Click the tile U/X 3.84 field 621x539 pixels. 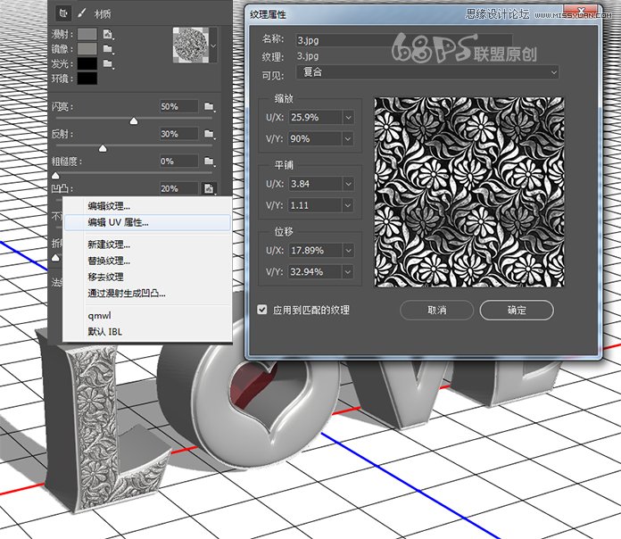coord(315,184)
